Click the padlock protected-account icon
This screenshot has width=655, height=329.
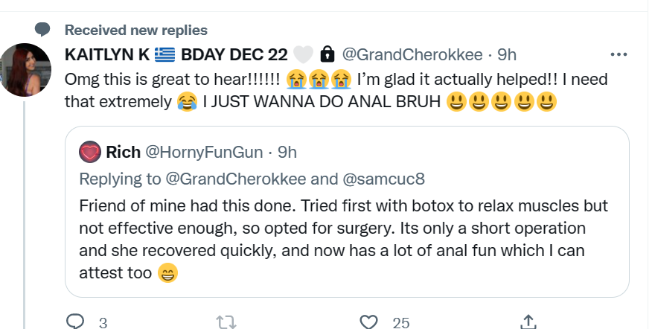[x=325, y=54]
